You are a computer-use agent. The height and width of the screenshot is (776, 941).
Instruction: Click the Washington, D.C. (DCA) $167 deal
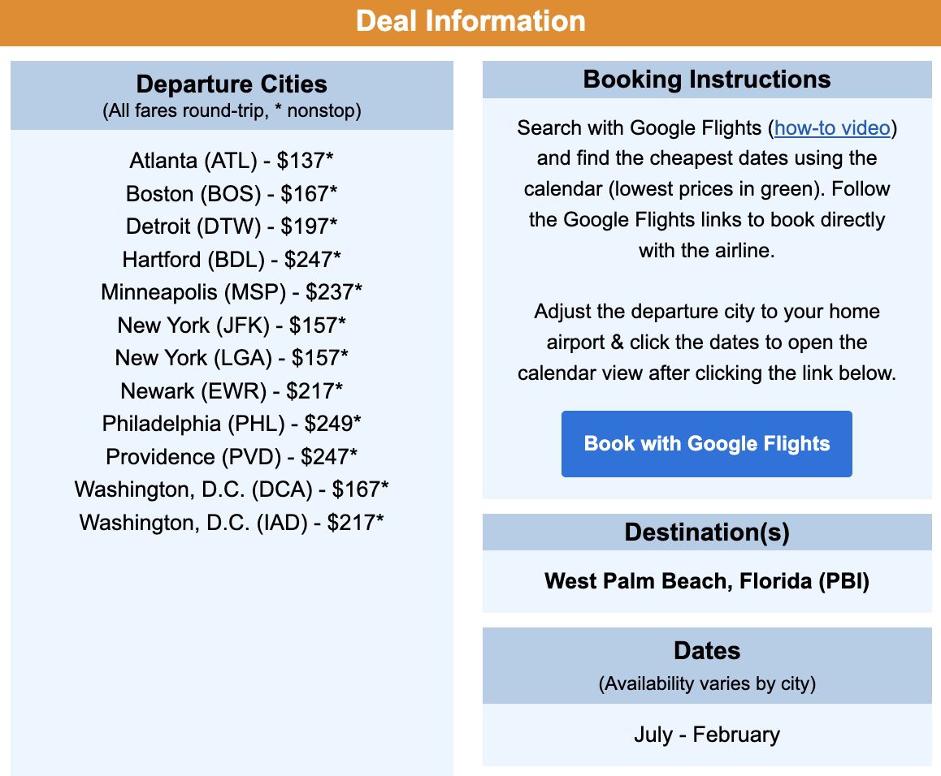(232, 489)
